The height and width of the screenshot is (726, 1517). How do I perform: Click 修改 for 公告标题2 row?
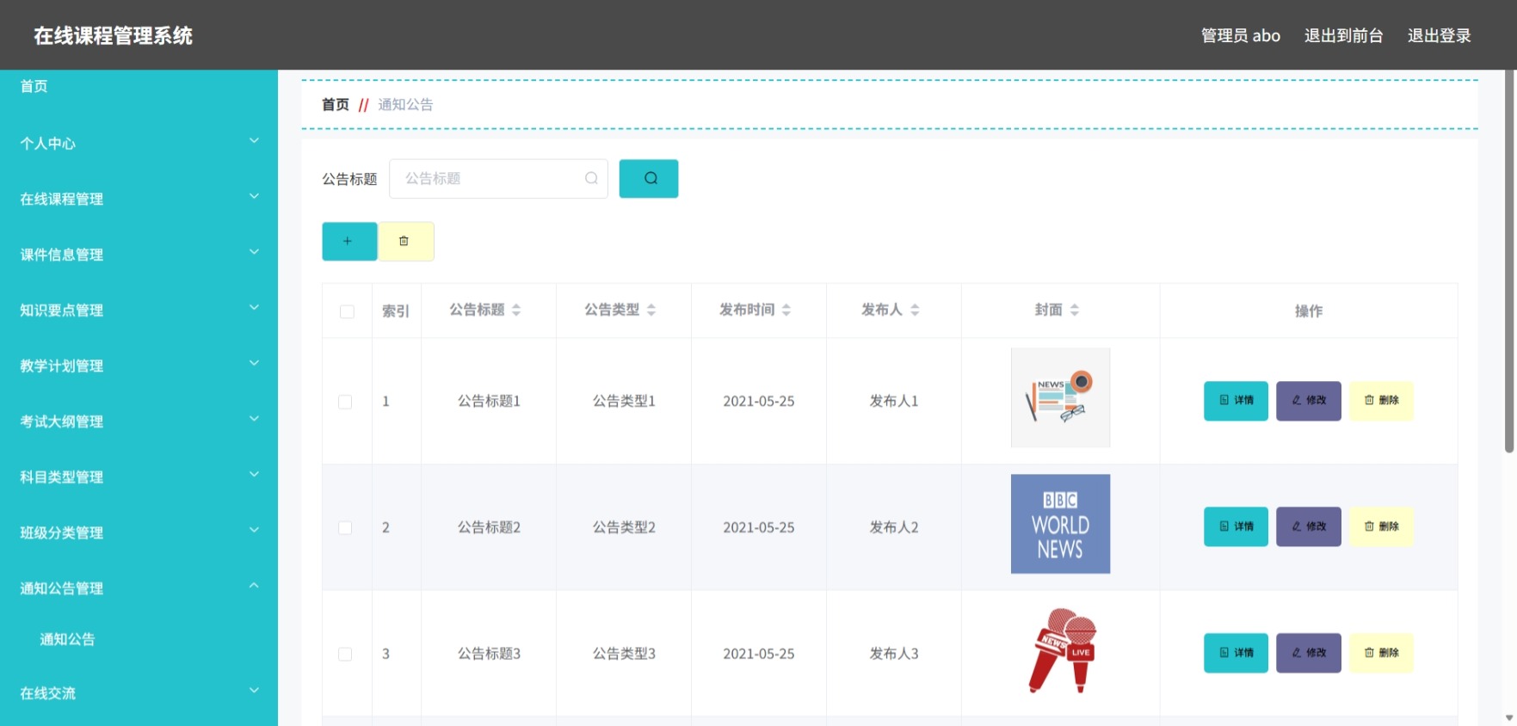click(x=1309, y=526)
